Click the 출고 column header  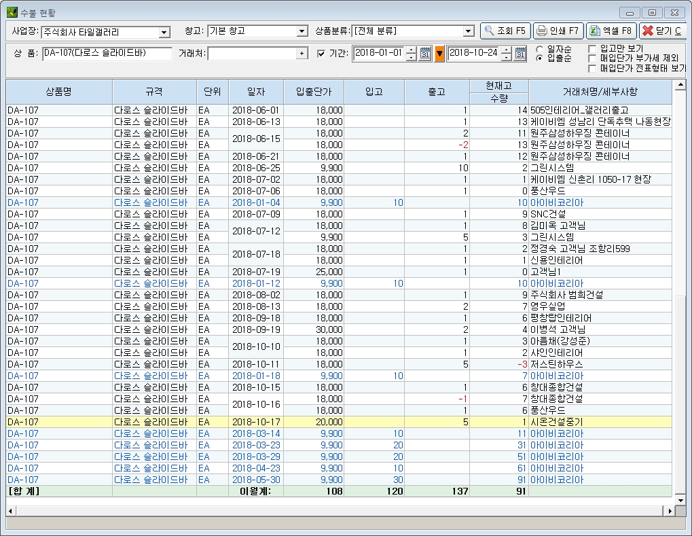click(x=437, y=92)
